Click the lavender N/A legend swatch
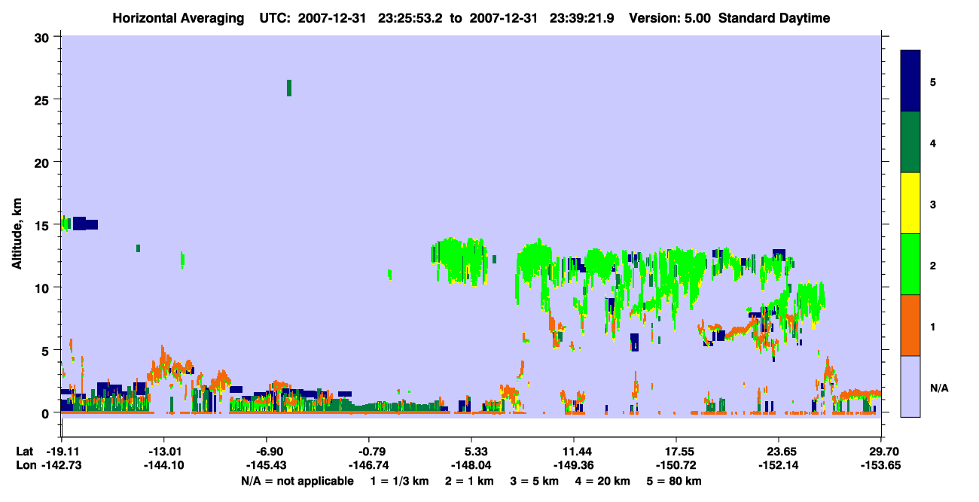This screenshot has height=502, width=979. click(x=910, y=386)
